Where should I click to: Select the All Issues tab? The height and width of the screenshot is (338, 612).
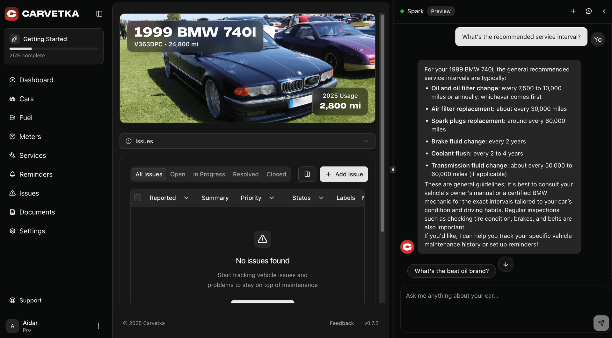149,174
